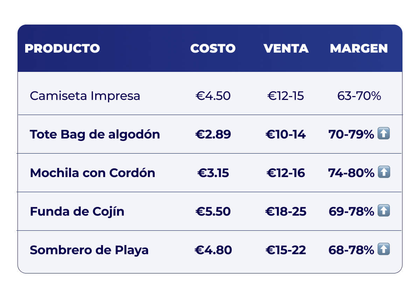Click the Camiseta Impresa product name

(85, 96)
